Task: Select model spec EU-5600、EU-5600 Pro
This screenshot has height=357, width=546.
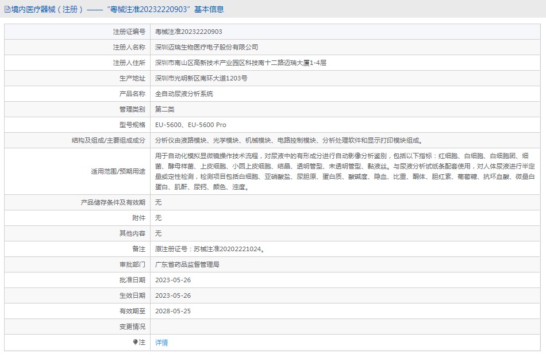Action: [190, 125]
